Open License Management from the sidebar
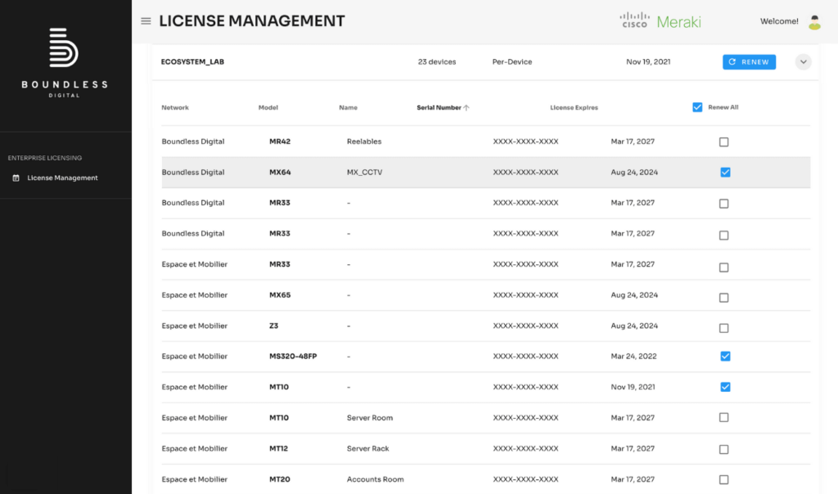 pos(64,177)
